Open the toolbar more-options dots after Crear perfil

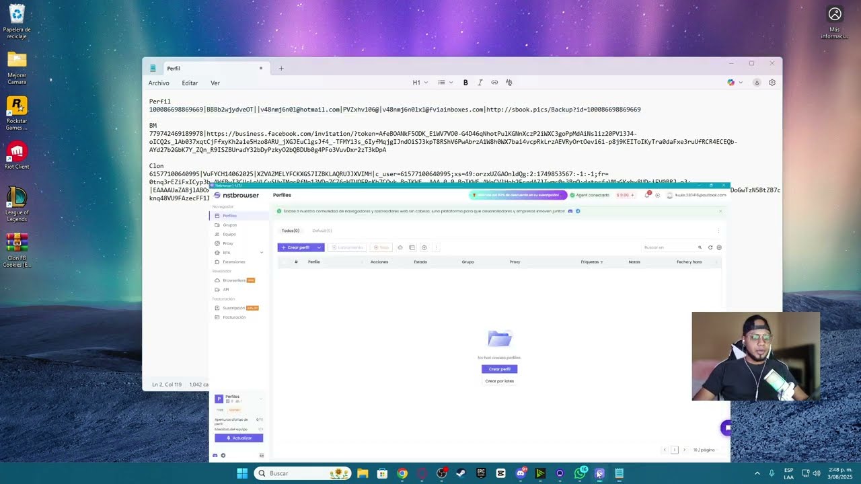(437, 247)
